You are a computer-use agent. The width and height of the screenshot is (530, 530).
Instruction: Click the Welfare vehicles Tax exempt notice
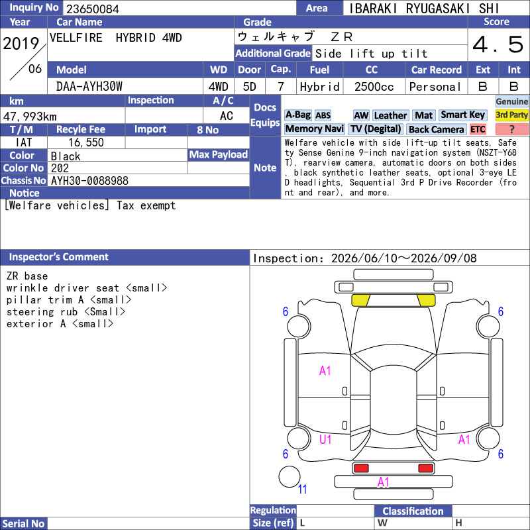pos(90,205)
